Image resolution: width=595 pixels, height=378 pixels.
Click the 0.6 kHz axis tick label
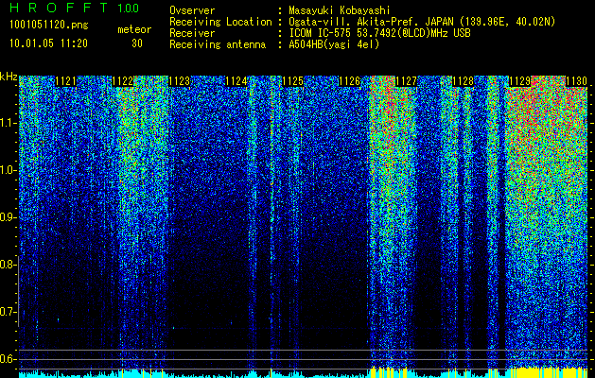(x=8, y=359)
